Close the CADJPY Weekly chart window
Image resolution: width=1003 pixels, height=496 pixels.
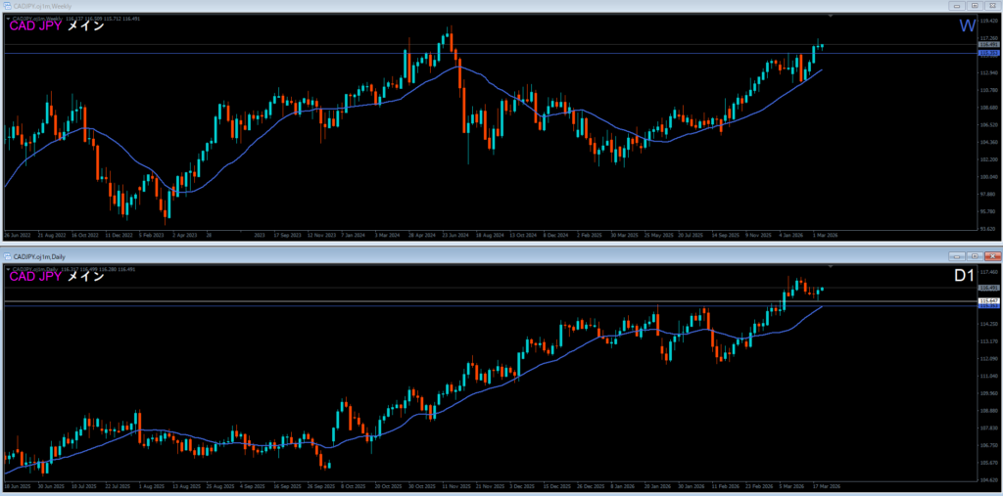tap(990, 6)
